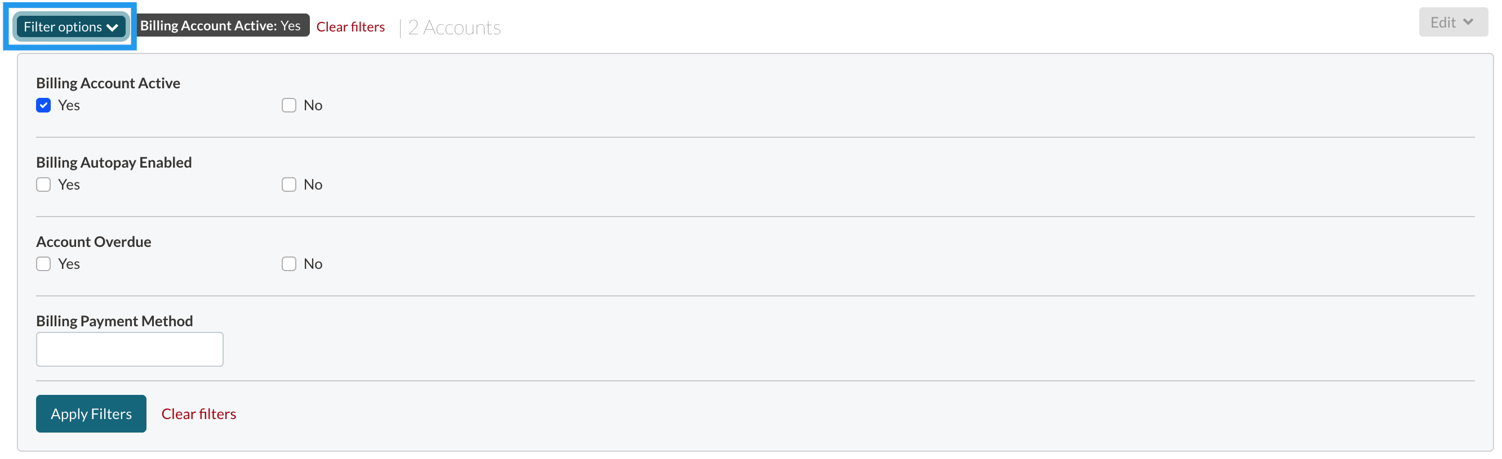1502x459 pixels.
Task: Open the Filter options dropdown
Action: point(69,26)
